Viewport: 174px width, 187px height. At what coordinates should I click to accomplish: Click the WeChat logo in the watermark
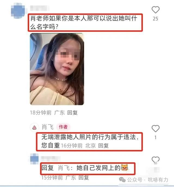point(122,180)
